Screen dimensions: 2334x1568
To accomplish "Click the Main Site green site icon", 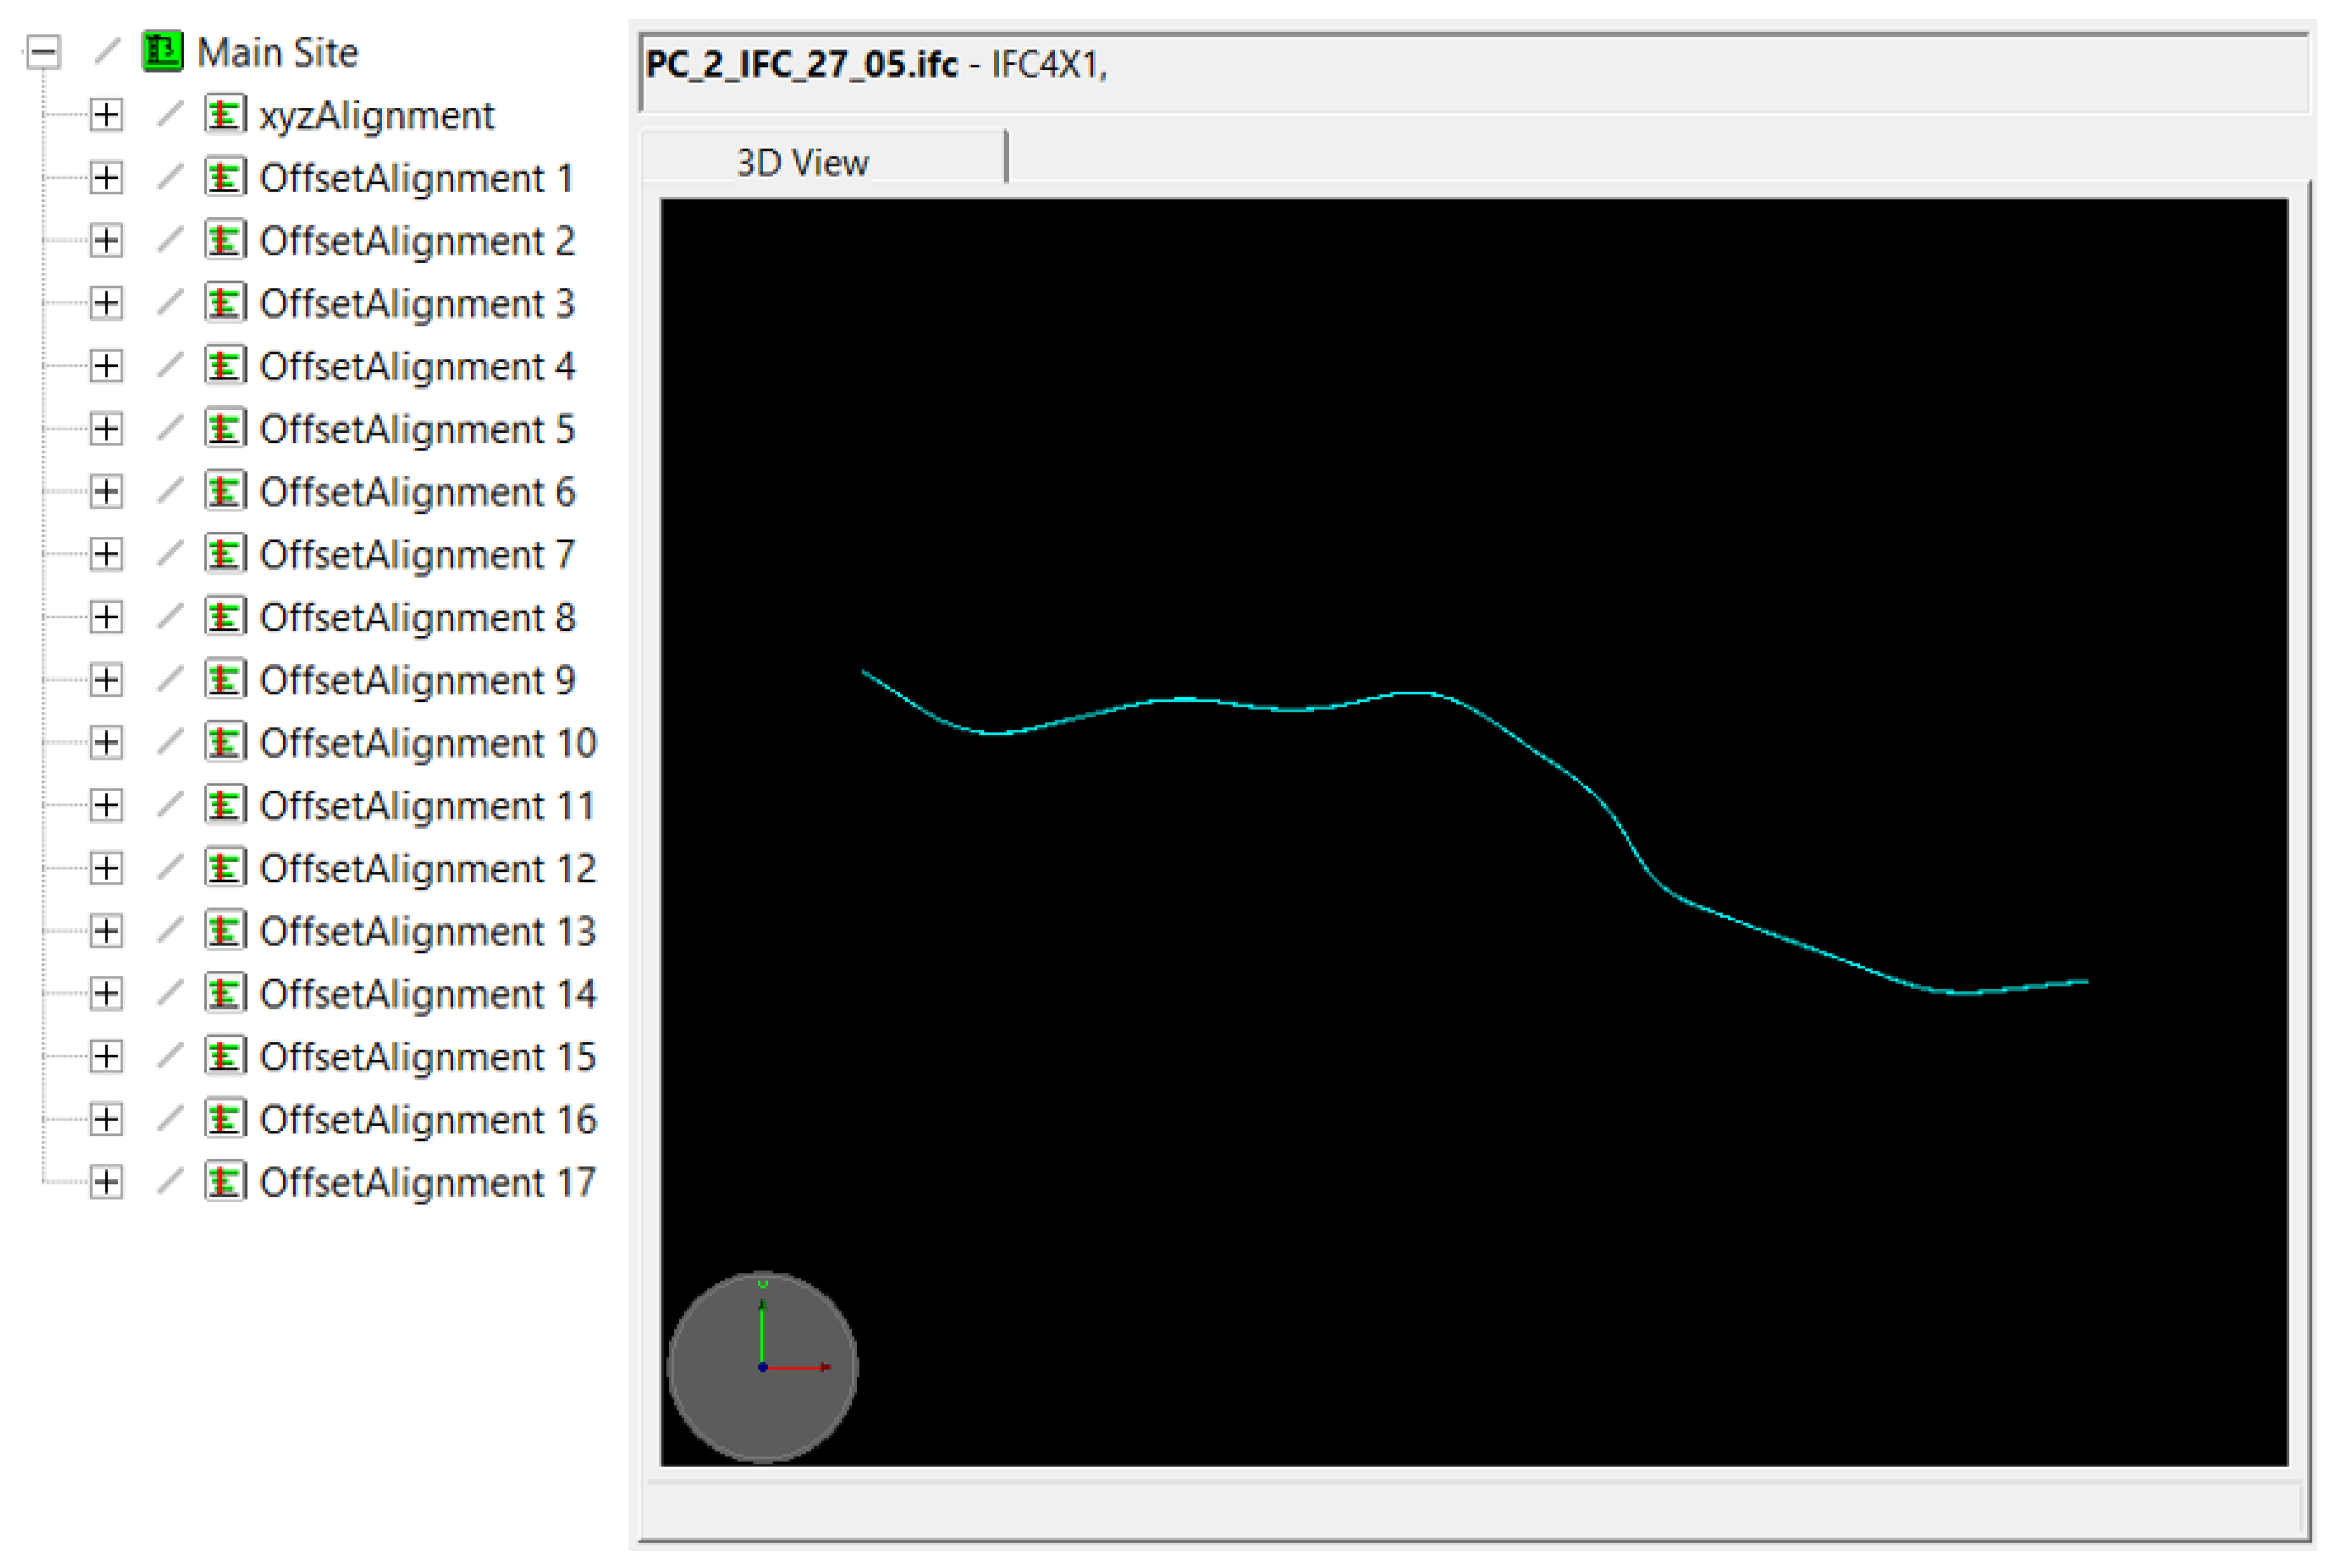I will (163, 52).
